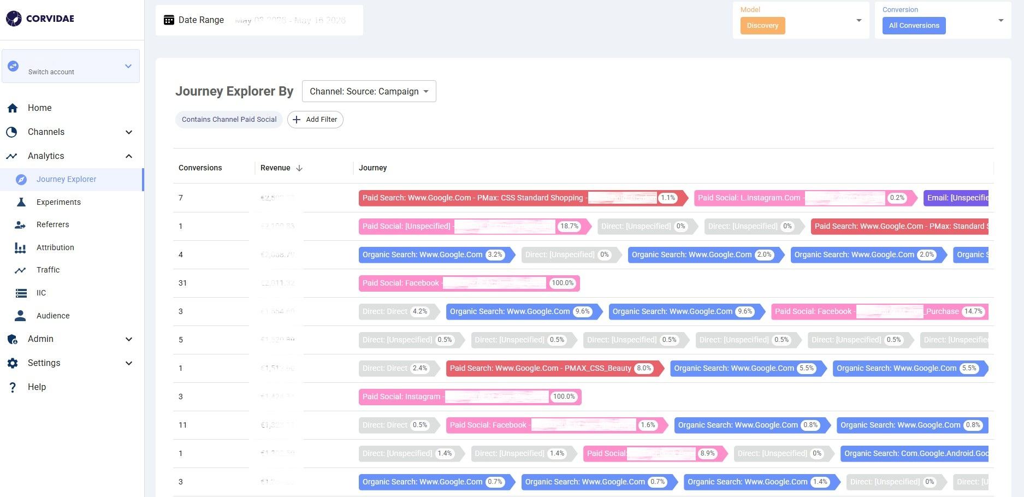Image resolution: width=1024 pixels, height=497 pixels.
Task: Click the switch account swap icon
Action: (x=13, y=66)
